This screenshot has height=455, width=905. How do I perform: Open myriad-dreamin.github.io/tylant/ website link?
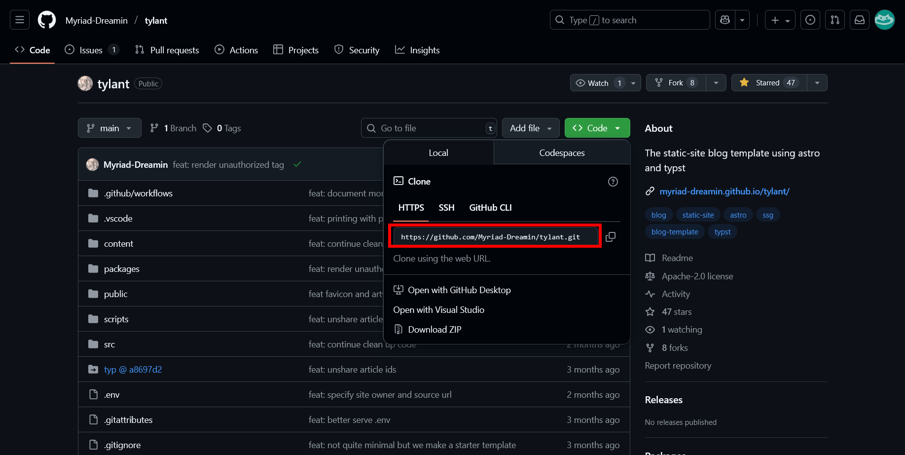[x=724, y=191]
